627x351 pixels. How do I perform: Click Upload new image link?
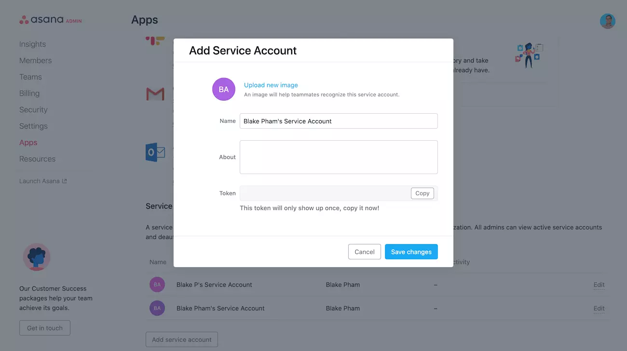click(x=271, y=85)
